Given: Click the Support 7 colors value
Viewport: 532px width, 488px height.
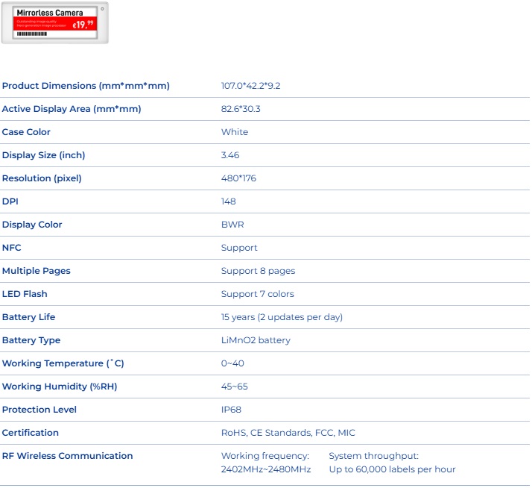Looking at the screenshot, I should point(257,294).
